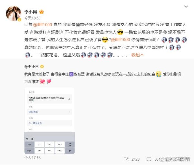Tap the ABC keyboard key

[x=49, y=144]
